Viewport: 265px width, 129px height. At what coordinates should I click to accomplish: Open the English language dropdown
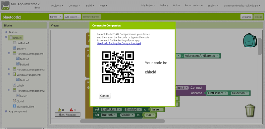tap(213, 6)
